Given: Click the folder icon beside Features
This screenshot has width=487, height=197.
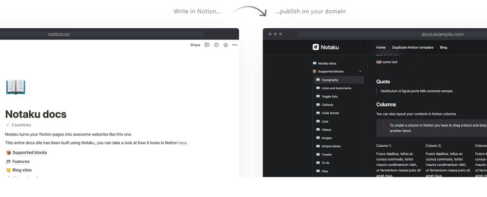Looking at the screenshot, I should [8, 161].
